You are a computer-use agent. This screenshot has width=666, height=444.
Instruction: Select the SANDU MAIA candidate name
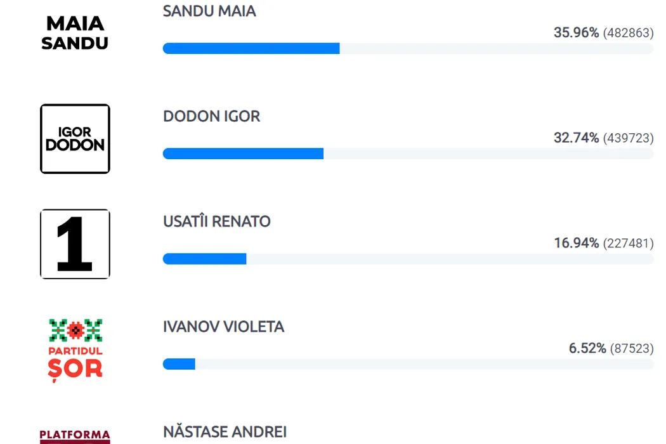(x=209, y=11)
